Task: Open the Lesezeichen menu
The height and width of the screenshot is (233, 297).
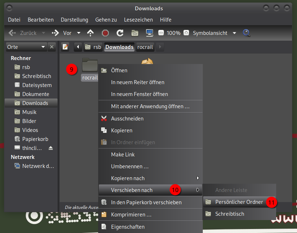Action: coord(138,20)
